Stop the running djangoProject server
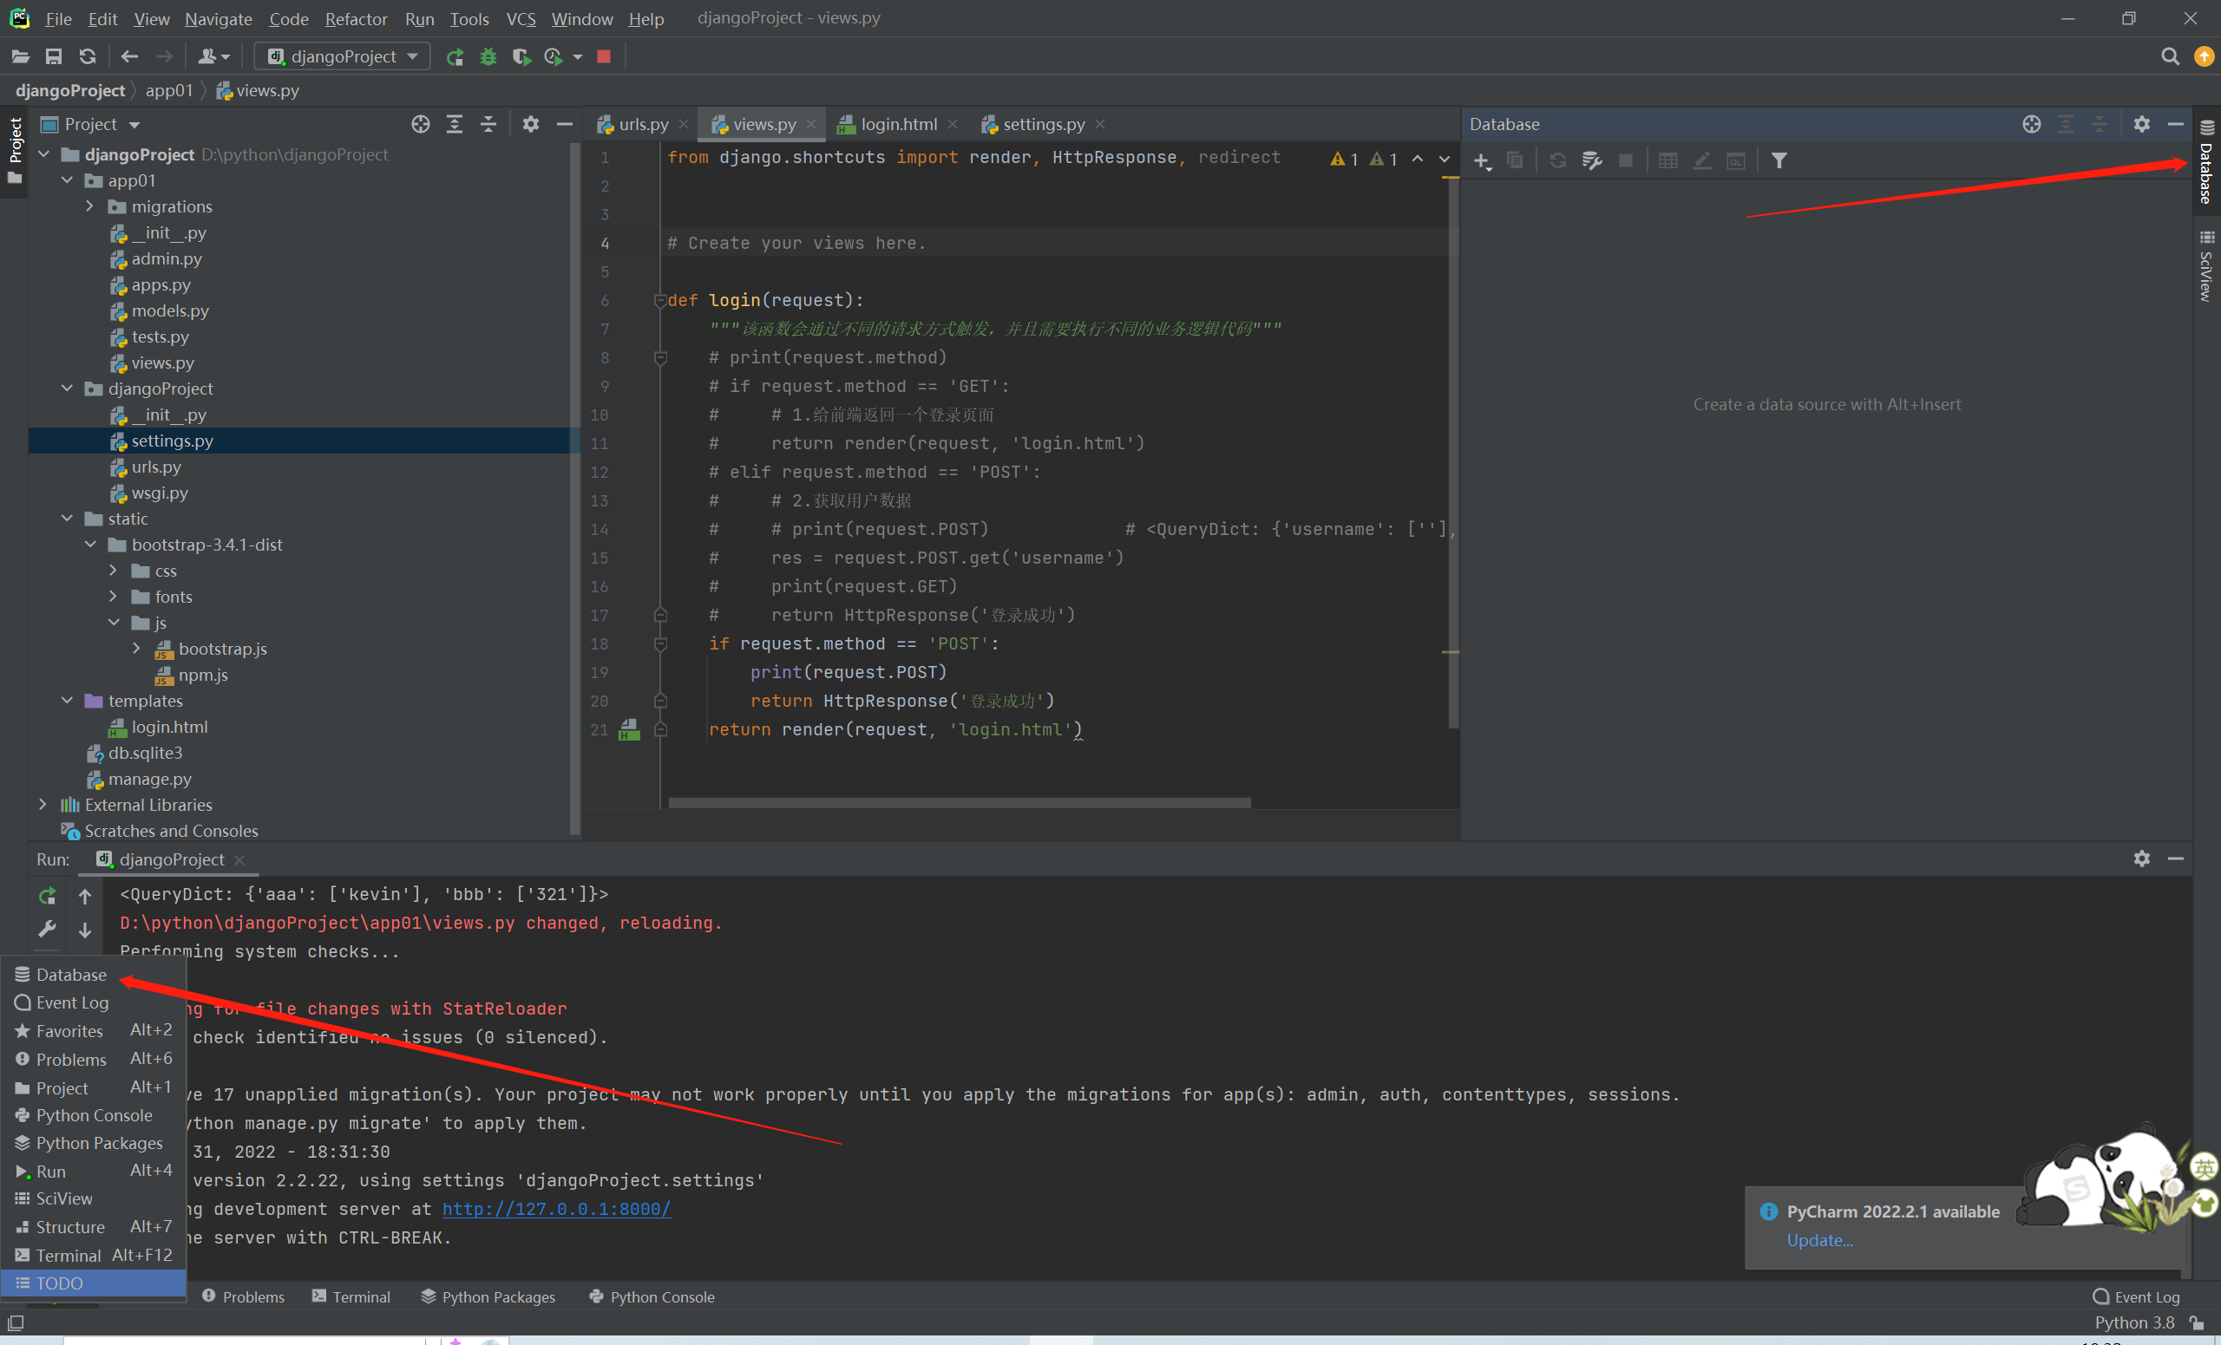The height and width of the screenshot is (1345, 2221). (604, 56)
